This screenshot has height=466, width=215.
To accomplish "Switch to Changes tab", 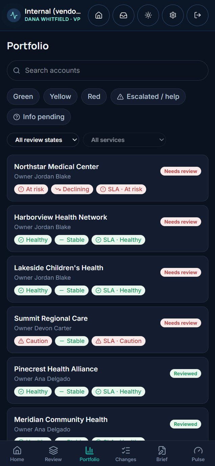I will (x=126, y=453).
